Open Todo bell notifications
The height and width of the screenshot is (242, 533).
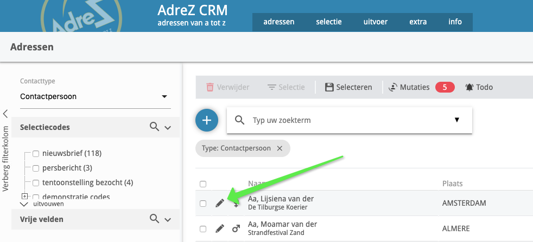479,87
